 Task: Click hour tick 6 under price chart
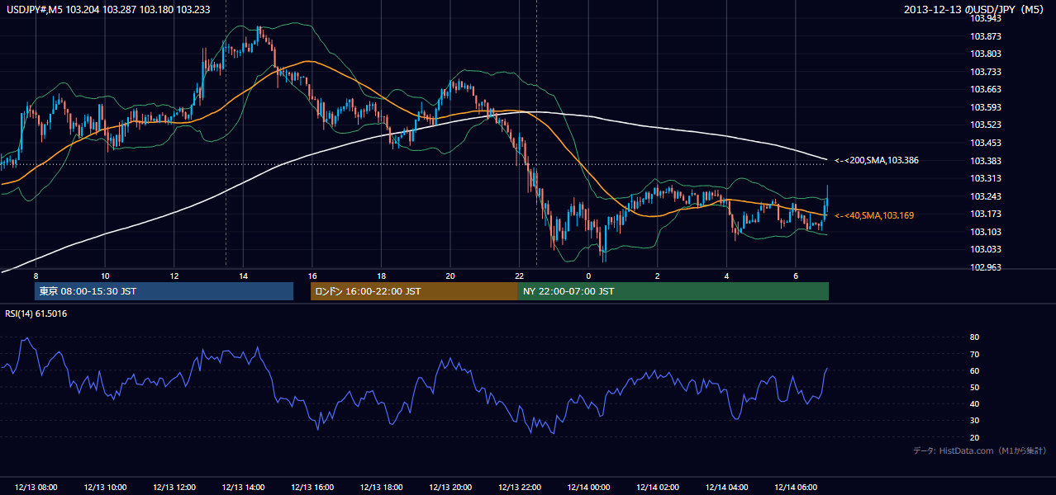[x=795, y=276]
